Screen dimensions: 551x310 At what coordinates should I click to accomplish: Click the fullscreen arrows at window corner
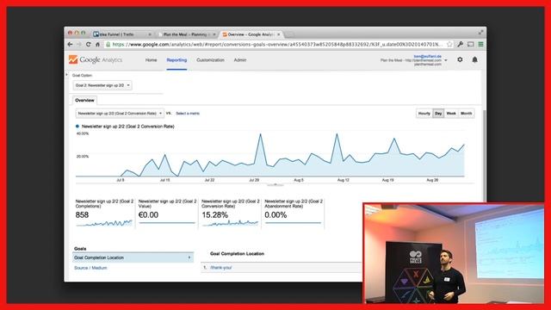(480, 33)
